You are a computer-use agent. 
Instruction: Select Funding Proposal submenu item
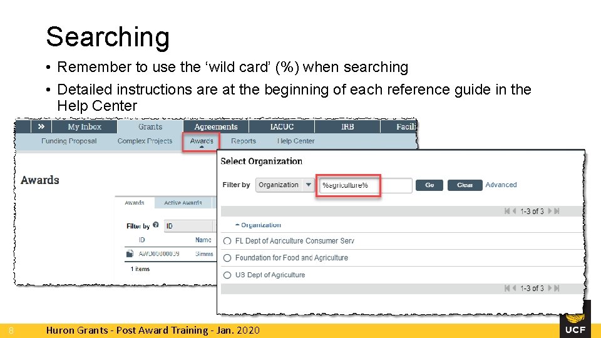tap(69, 141)
